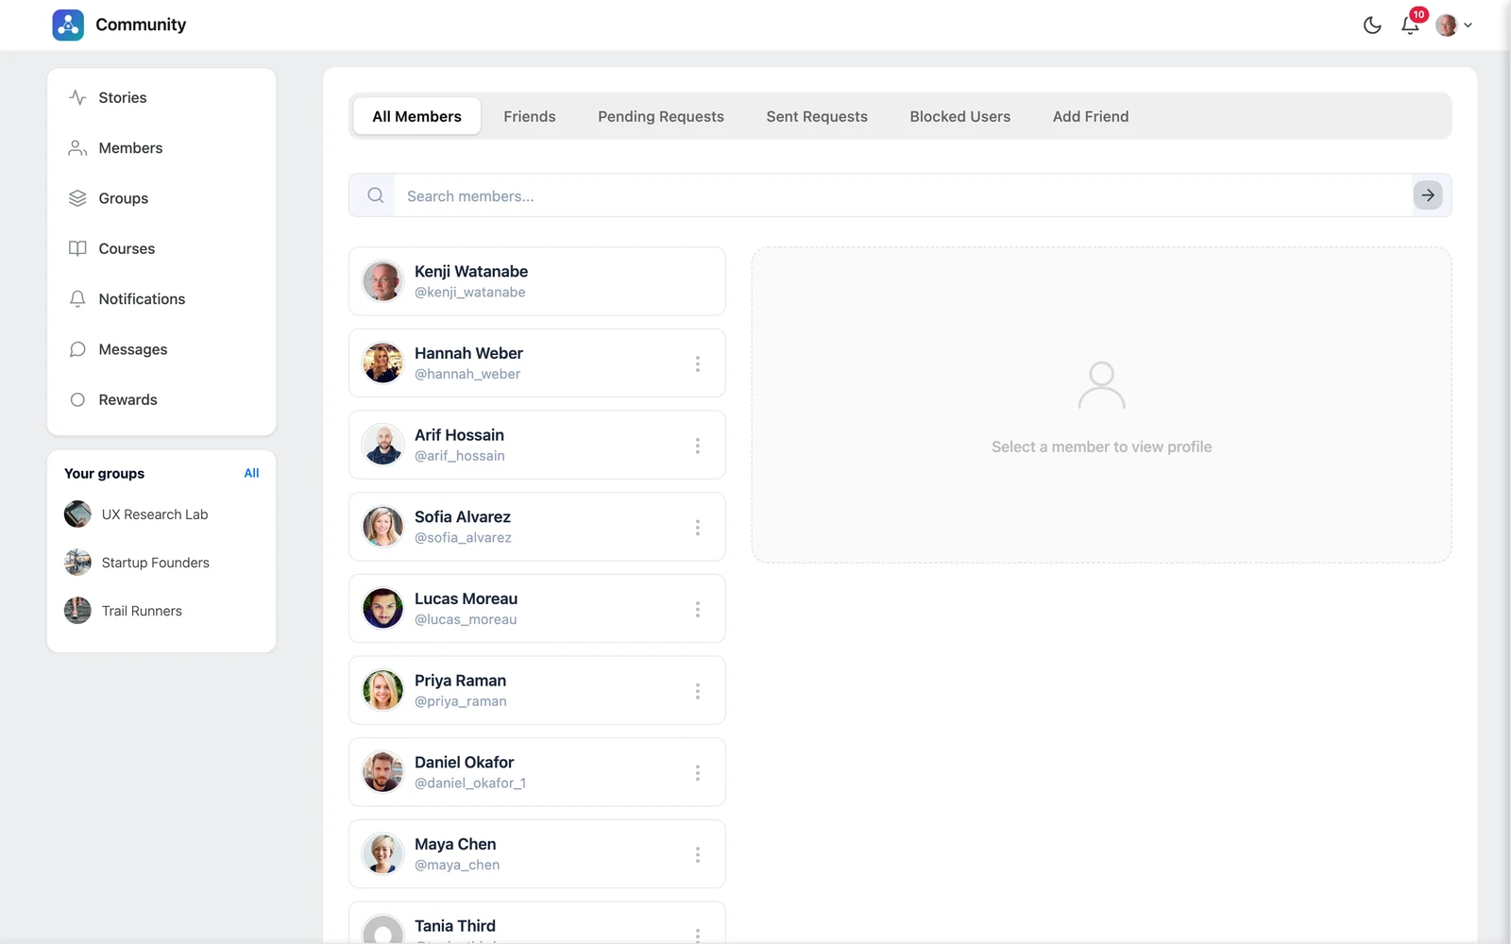Select the Arif Hossain member name
The image size is (1511, 944).
click(459, 435)
